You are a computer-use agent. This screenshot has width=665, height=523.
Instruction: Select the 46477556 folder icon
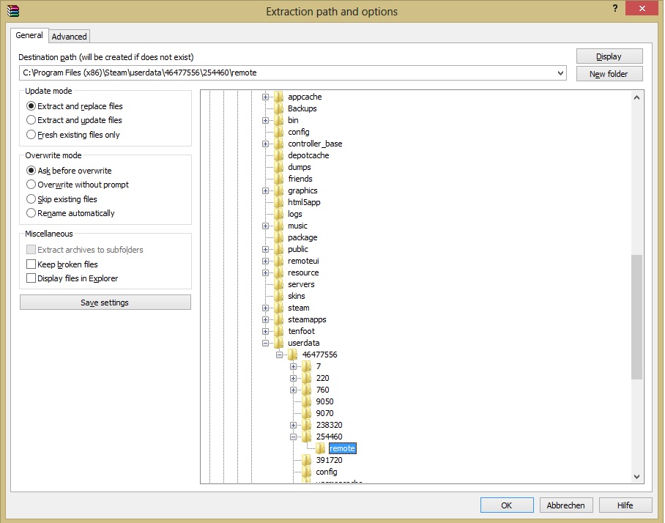click(x=293, y=355)
